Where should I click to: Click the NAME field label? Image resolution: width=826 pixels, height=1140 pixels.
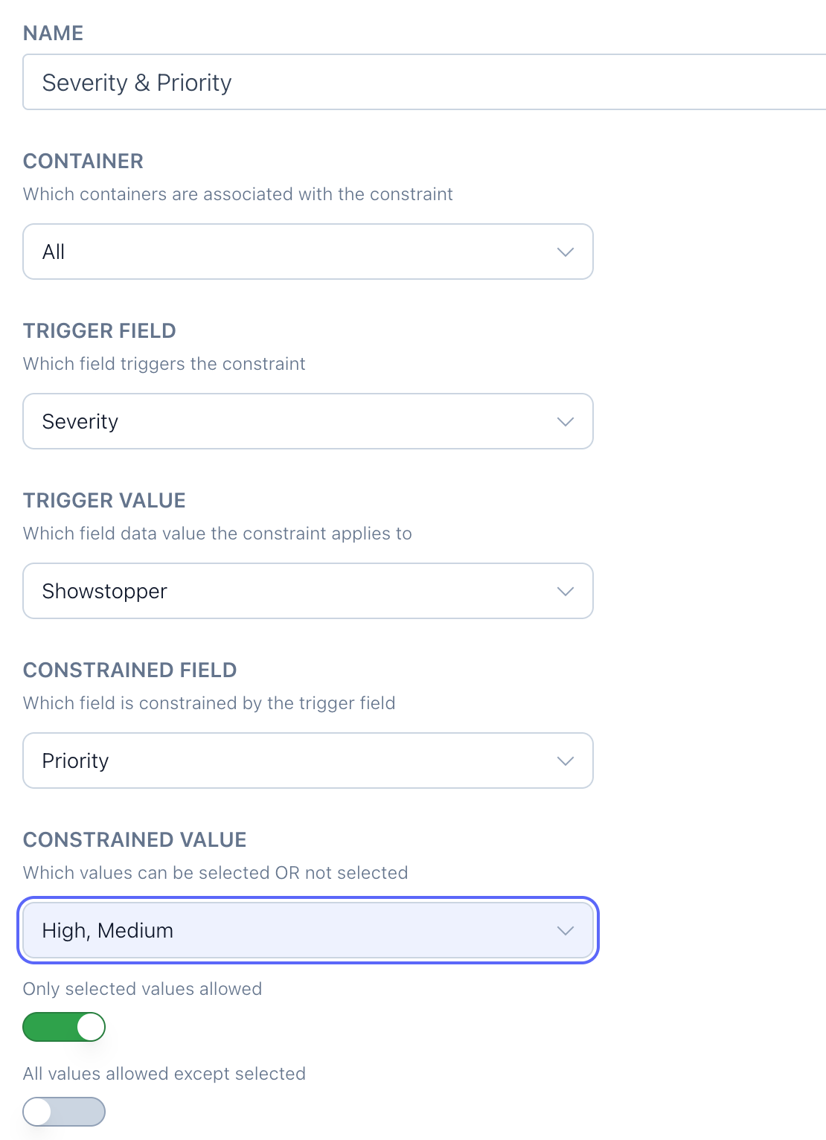point(53,33)
